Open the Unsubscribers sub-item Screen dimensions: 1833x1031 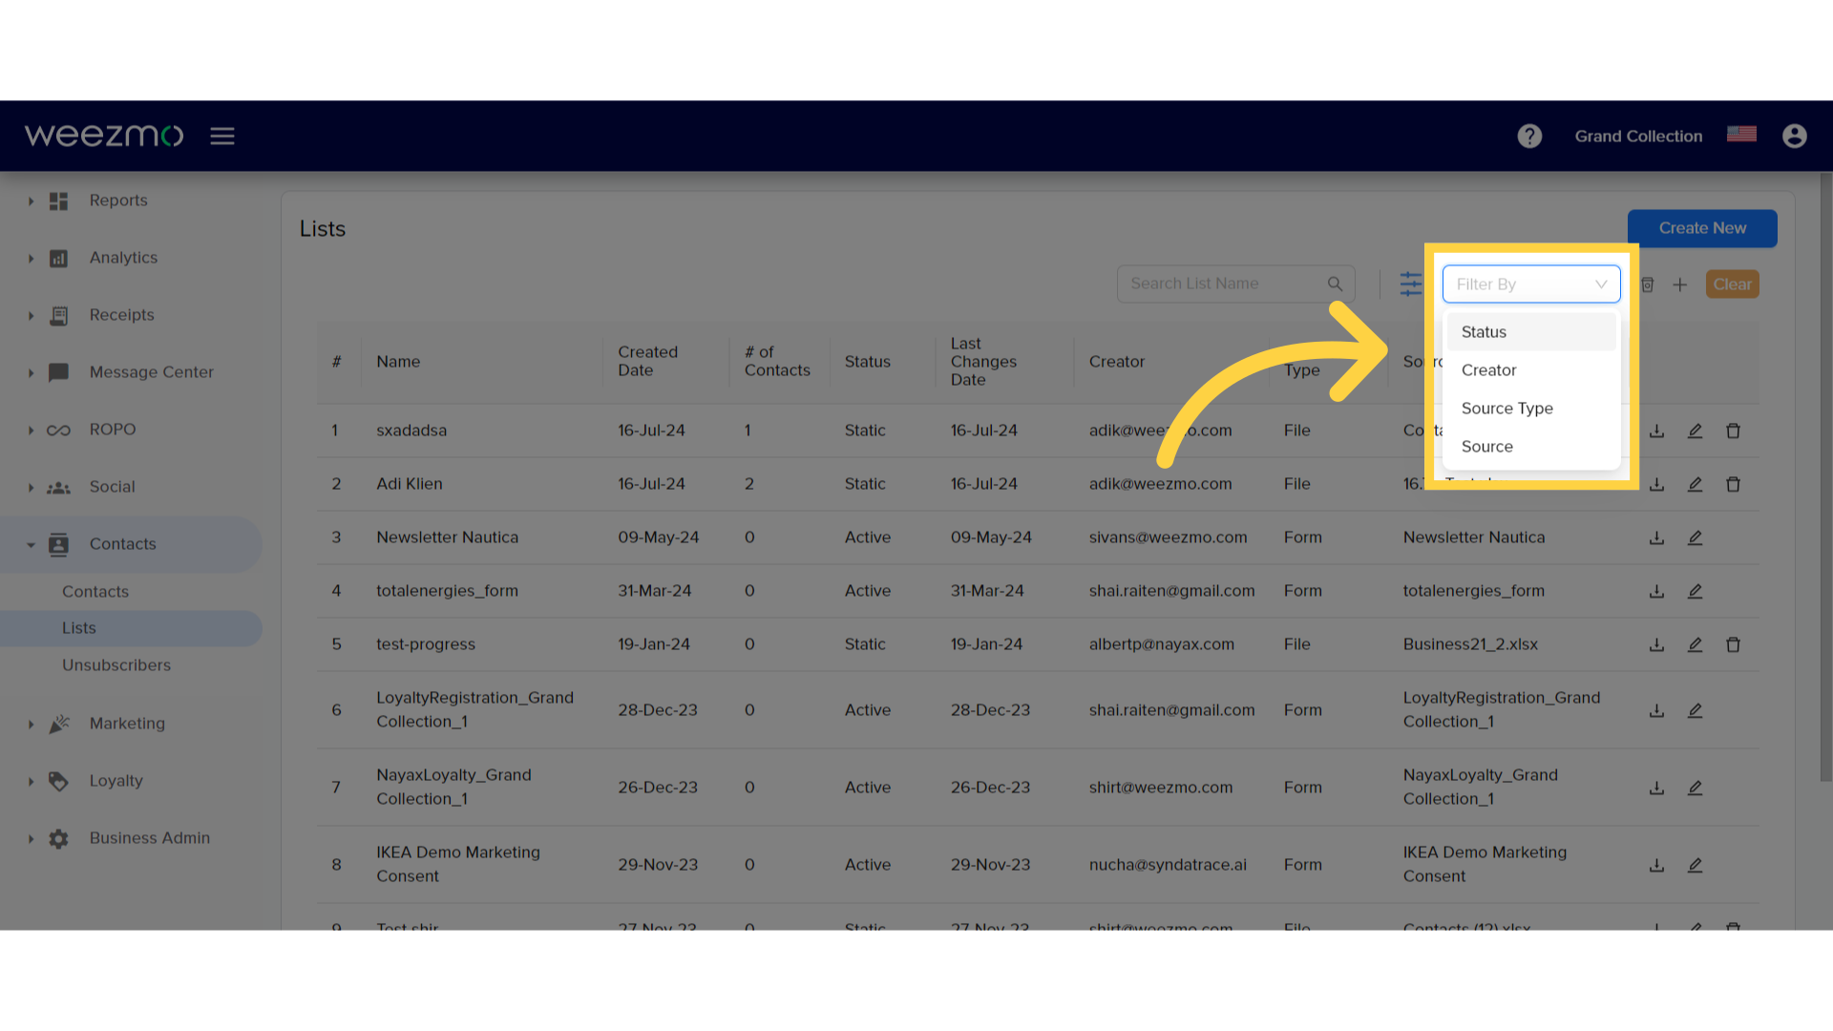point(116,665)
